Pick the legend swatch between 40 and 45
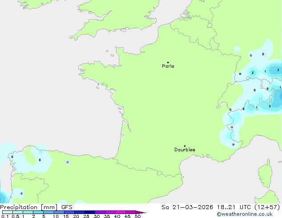 click(x=121, y=212)
